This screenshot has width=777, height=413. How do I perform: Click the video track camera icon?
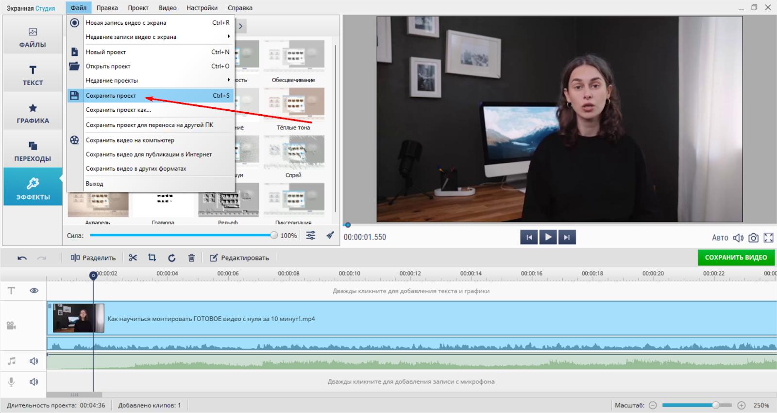tap(11, 326)
